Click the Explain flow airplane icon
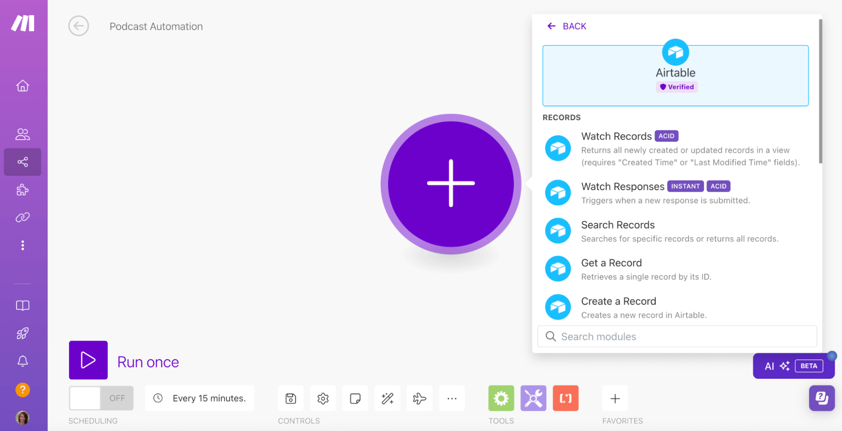Image resolution: width=842 pixels, height=431 pixels. click(x=420, y=398)
